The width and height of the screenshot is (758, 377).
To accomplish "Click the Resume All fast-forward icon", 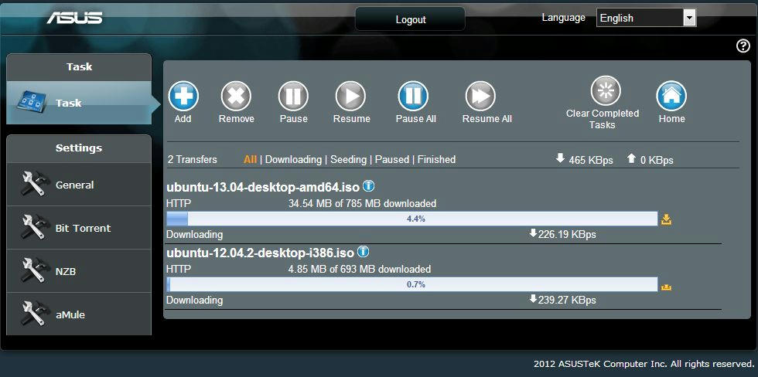I will 480,96.
